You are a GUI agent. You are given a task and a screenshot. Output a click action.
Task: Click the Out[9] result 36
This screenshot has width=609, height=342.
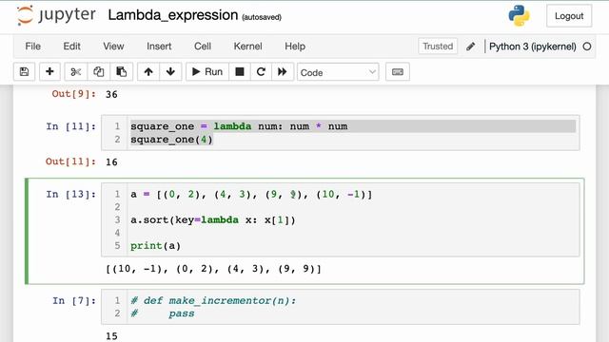coord(111,95)
